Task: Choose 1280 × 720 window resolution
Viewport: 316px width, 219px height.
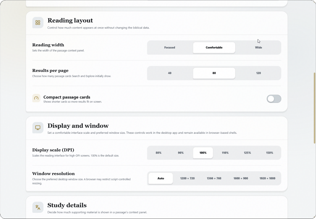Action: point(187,178)
